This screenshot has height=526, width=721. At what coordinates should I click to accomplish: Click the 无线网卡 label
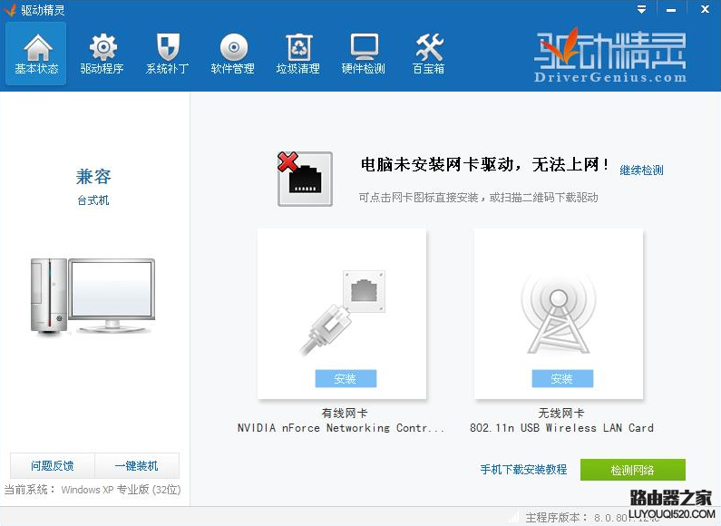click(561, 413)
